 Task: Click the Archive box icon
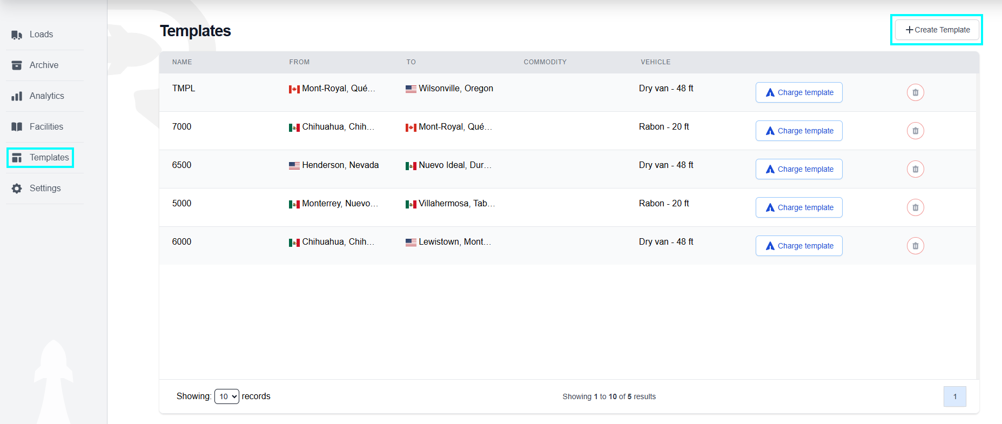click(x=17, y=65)
